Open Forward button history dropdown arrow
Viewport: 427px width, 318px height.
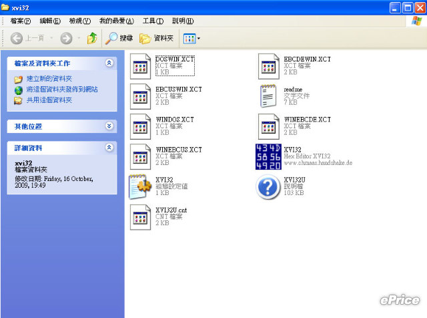click(x=79, y=38)
